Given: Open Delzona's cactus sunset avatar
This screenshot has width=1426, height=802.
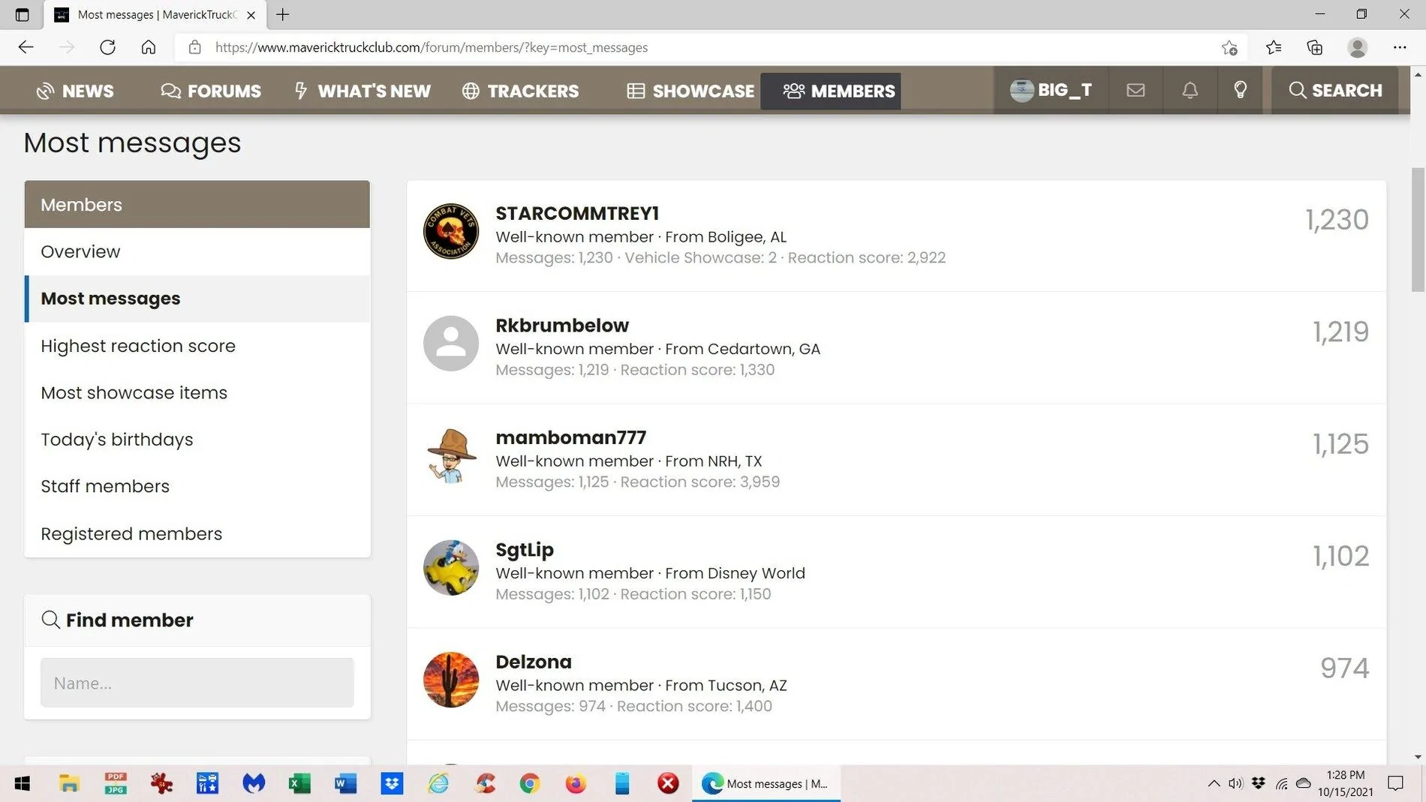Looking at the screenshot, I should [x=451, y=680].
